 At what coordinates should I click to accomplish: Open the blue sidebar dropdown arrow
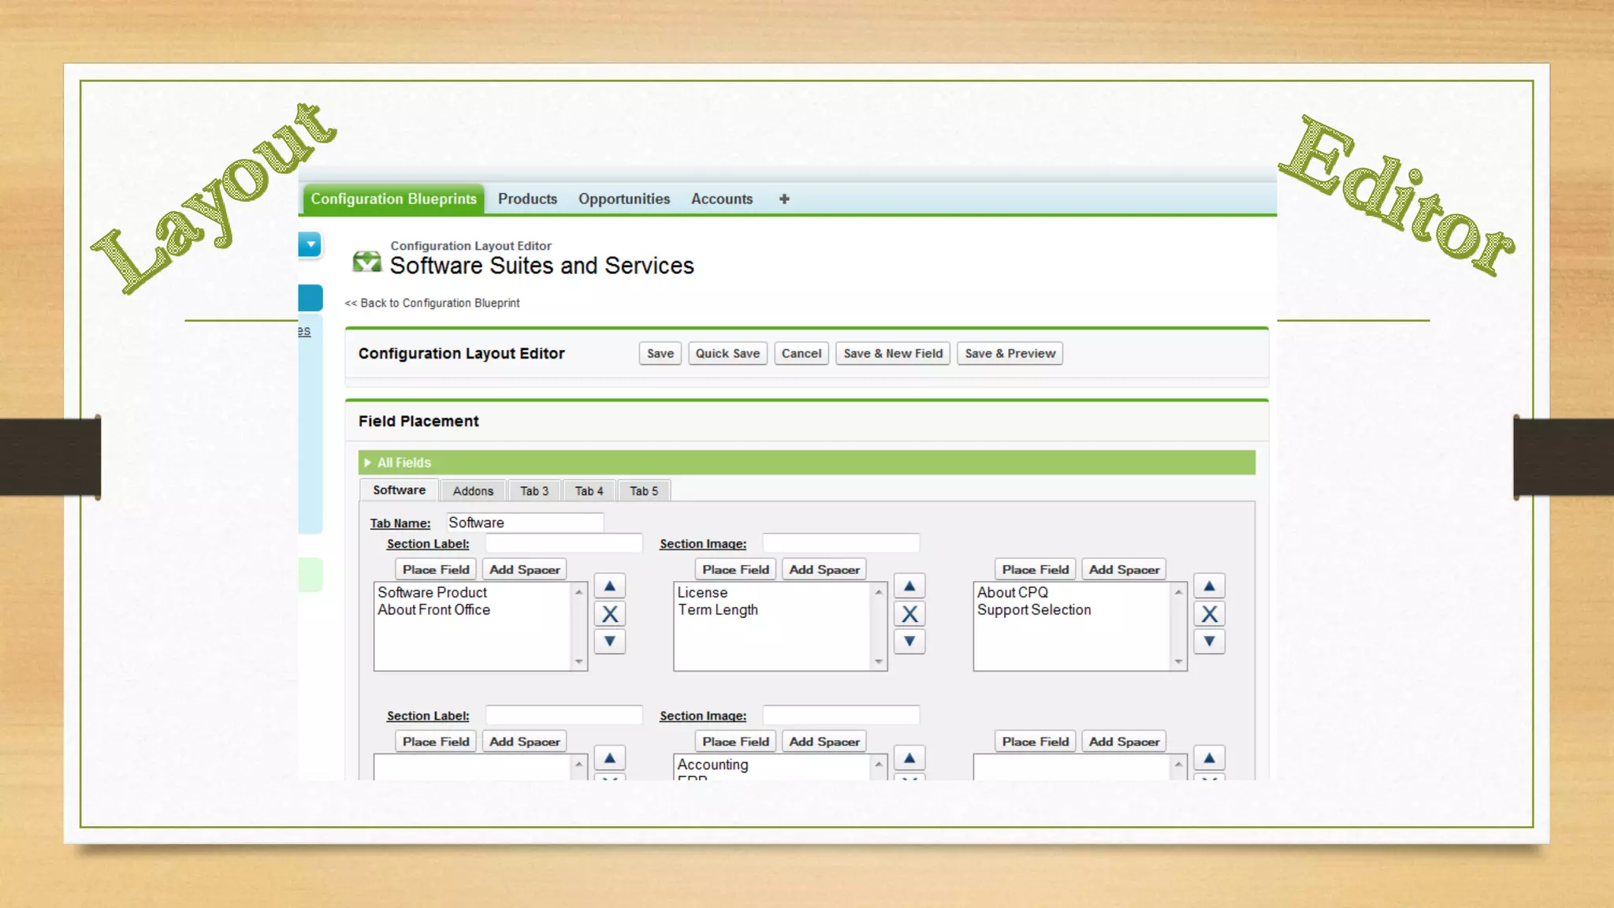coord(311,244)
